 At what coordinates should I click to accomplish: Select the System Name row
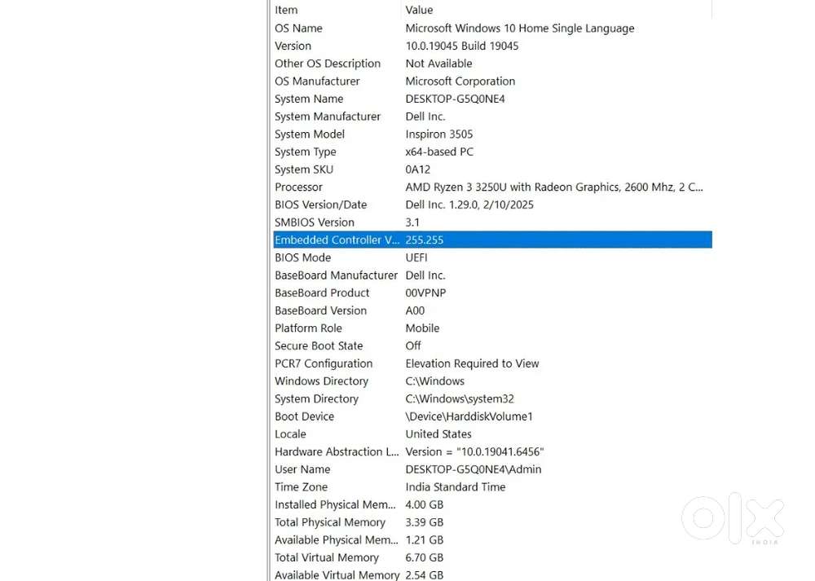(493, 99)
